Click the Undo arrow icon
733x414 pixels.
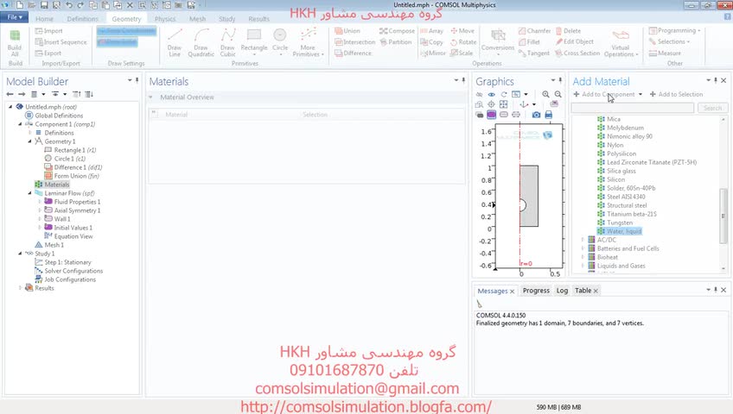point(69,5)
